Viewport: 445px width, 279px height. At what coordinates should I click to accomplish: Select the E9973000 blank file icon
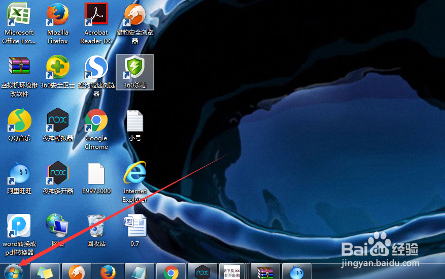(96, 178)
